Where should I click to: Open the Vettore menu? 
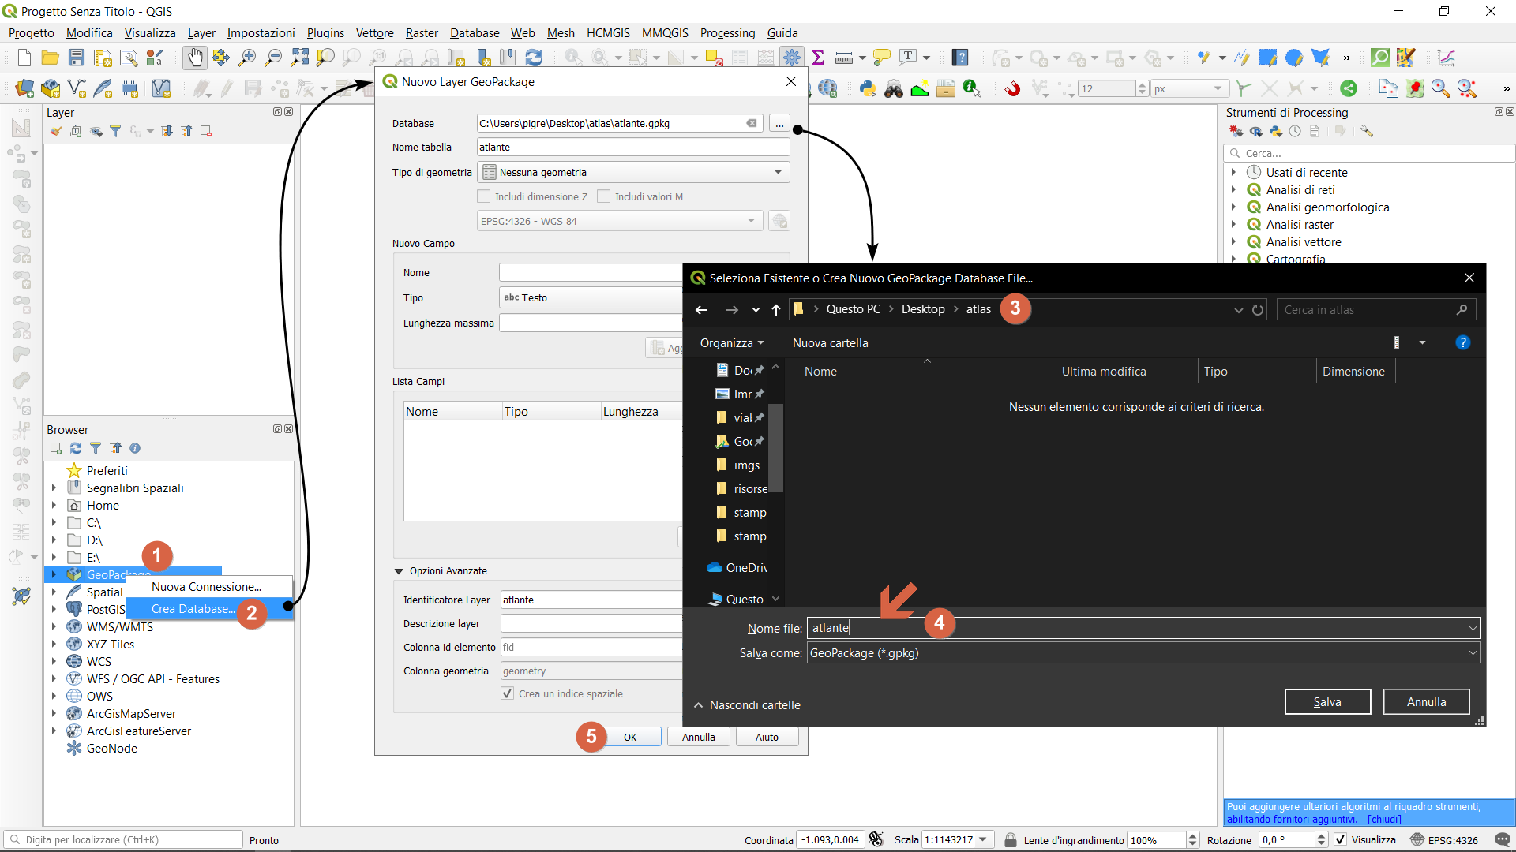(374, 32)
